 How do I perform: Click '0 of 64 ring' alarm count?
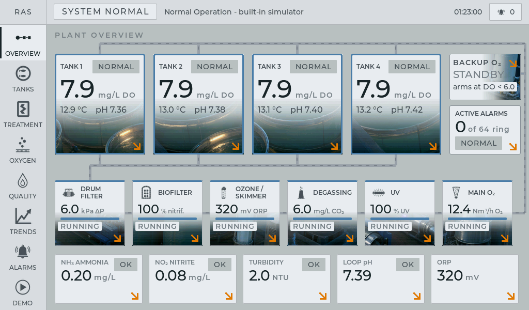coord(482,128)
